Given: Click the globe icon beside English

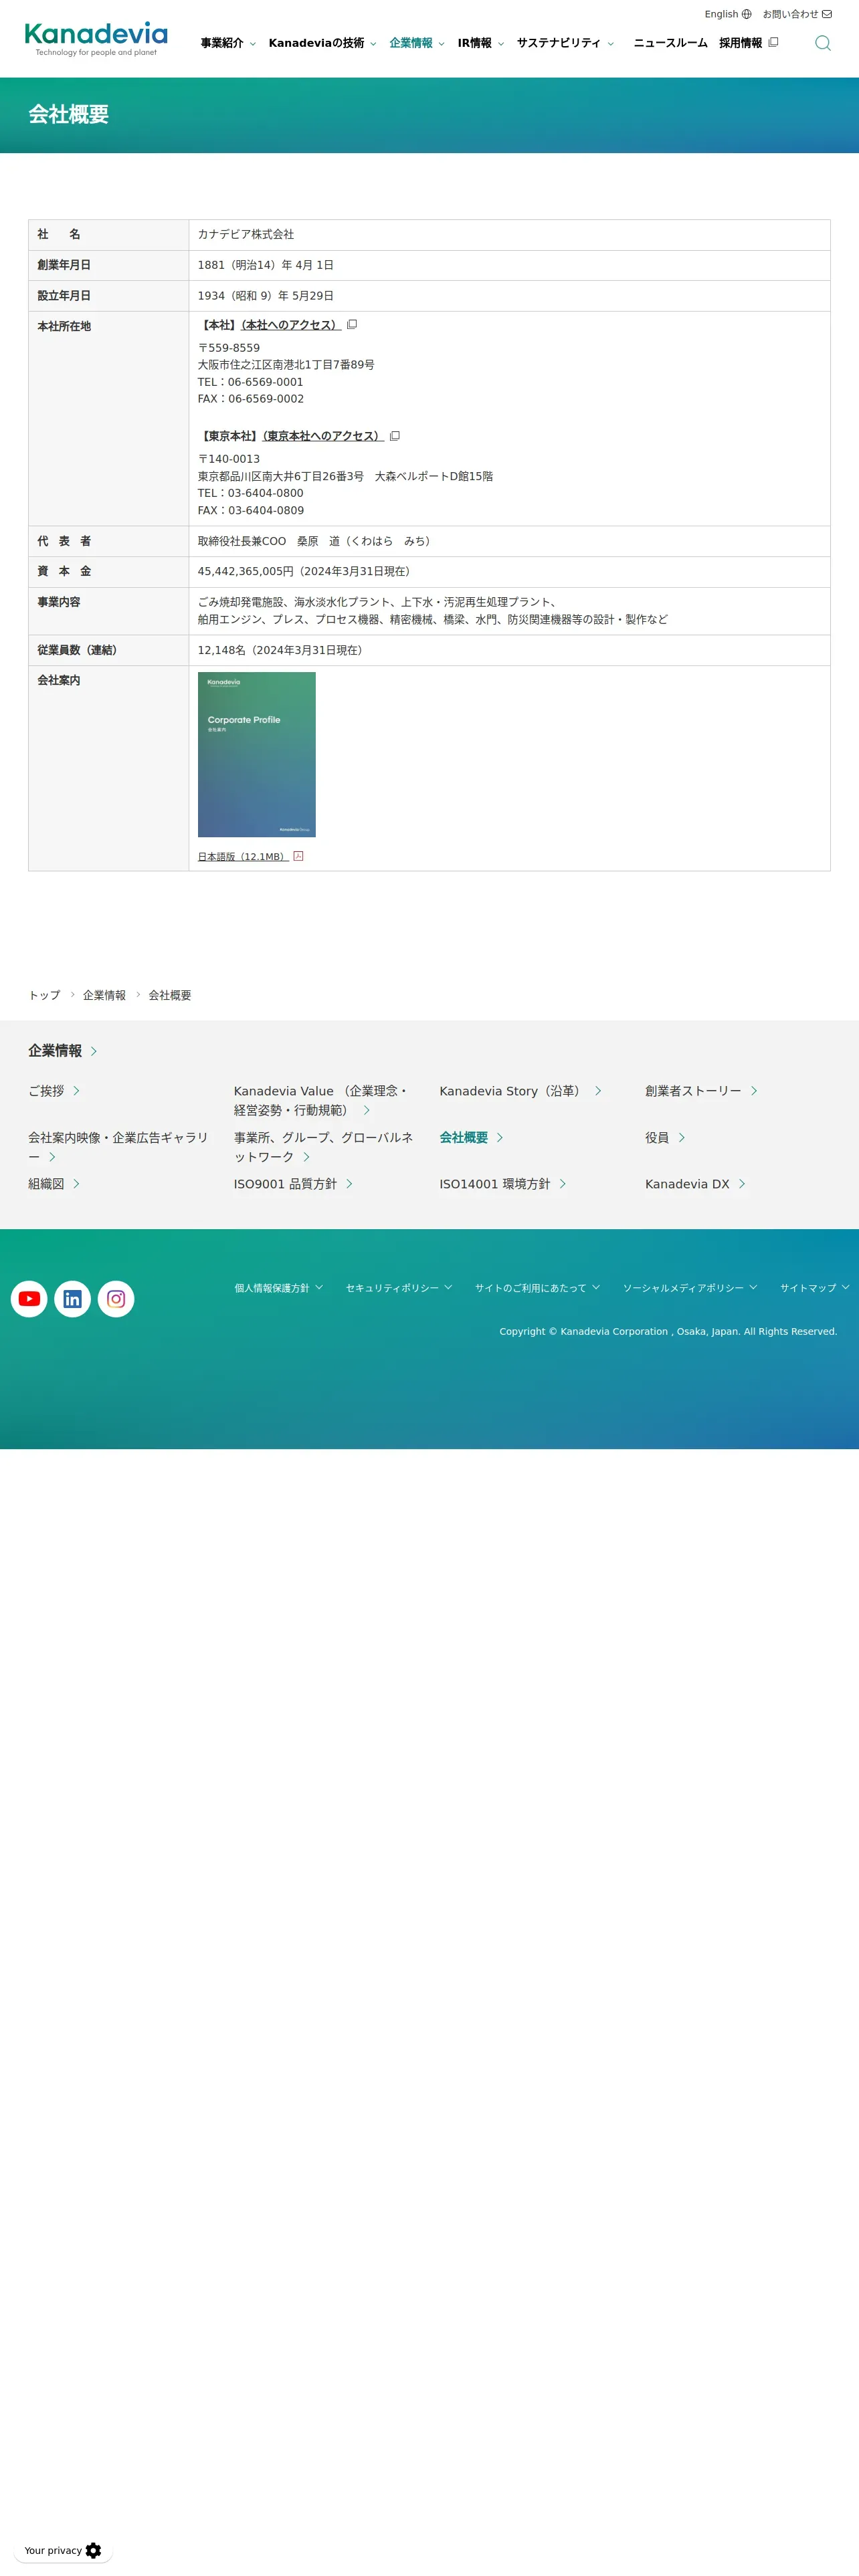Looking at the screenshot, I should tap(746, 14).
